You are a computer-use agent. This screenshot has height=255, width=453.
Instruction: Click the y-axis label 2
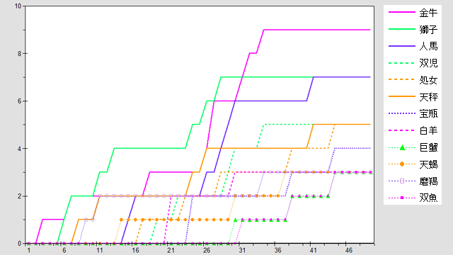[x=20, y=196]
